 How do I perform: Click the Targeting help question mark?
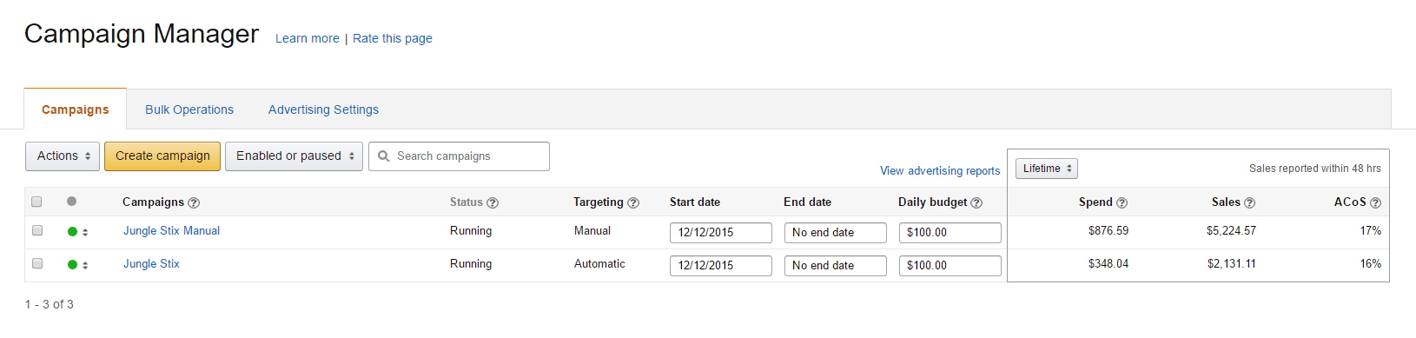[633, 202]
